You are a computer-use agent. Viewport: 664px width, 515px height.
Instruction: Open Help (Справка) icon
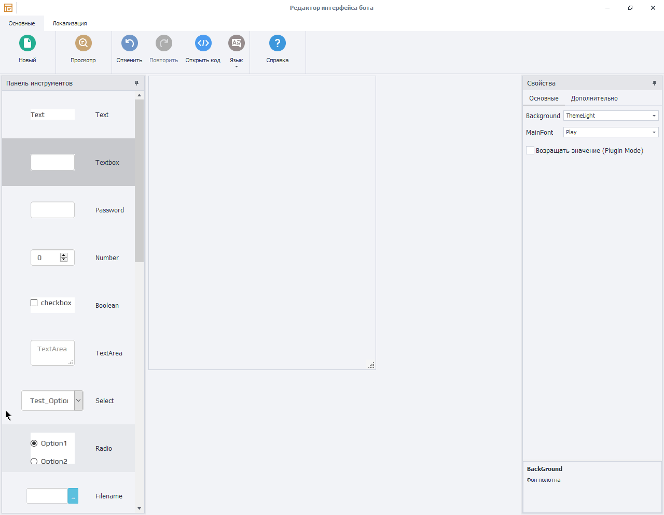click(277, 44)
